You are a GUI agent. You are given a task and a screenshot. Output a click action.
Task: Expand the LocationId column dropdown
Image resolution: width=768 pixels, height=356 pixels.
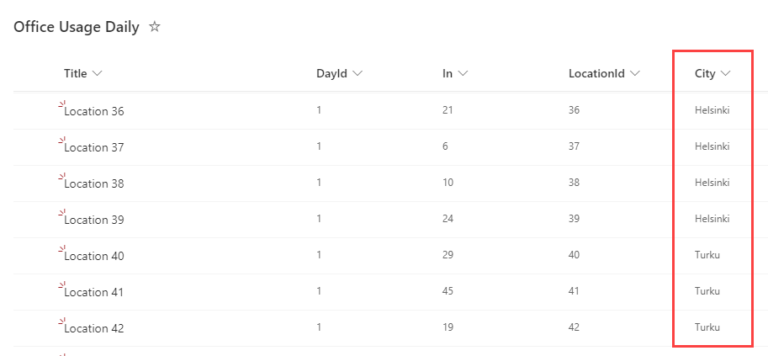[635, 74]
